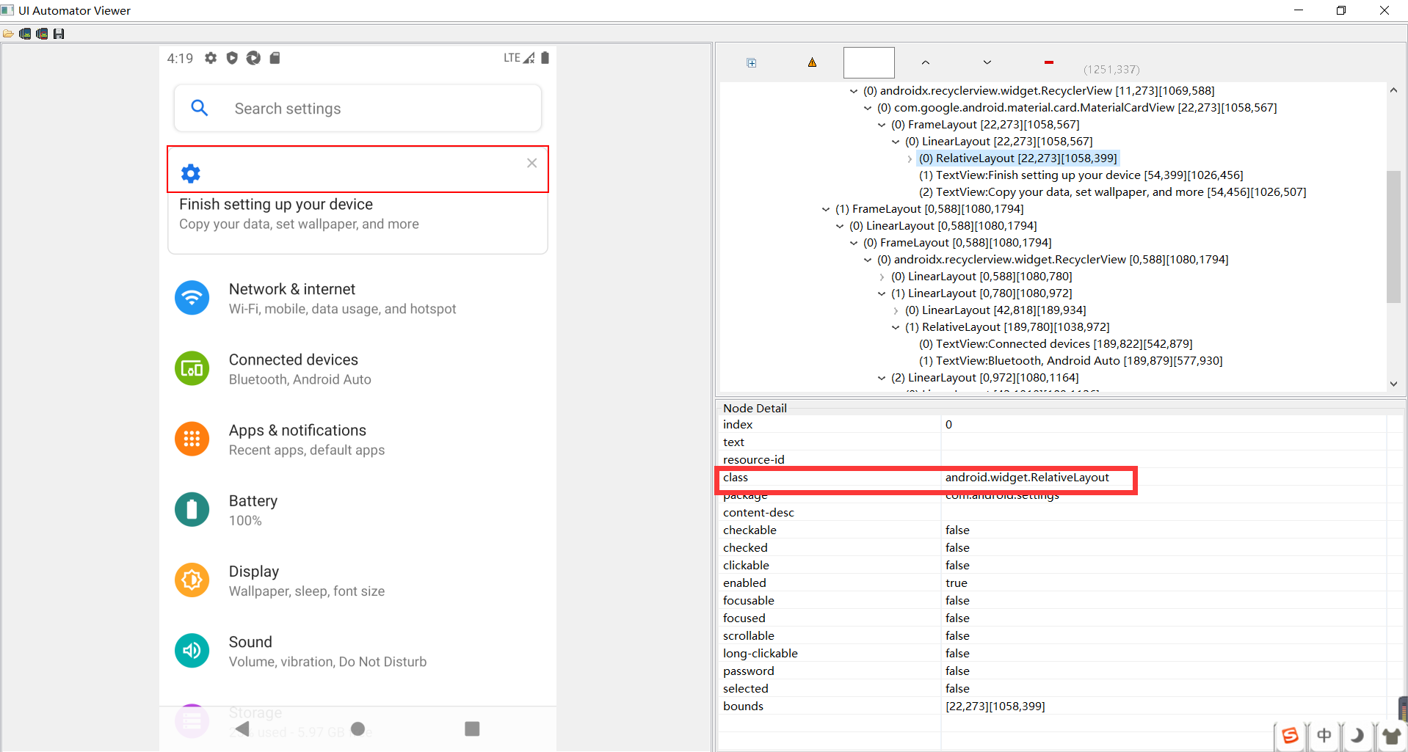This screenshot has height=752, width=1408.
Task: Click in the node search text box
Action: [869, 62]
